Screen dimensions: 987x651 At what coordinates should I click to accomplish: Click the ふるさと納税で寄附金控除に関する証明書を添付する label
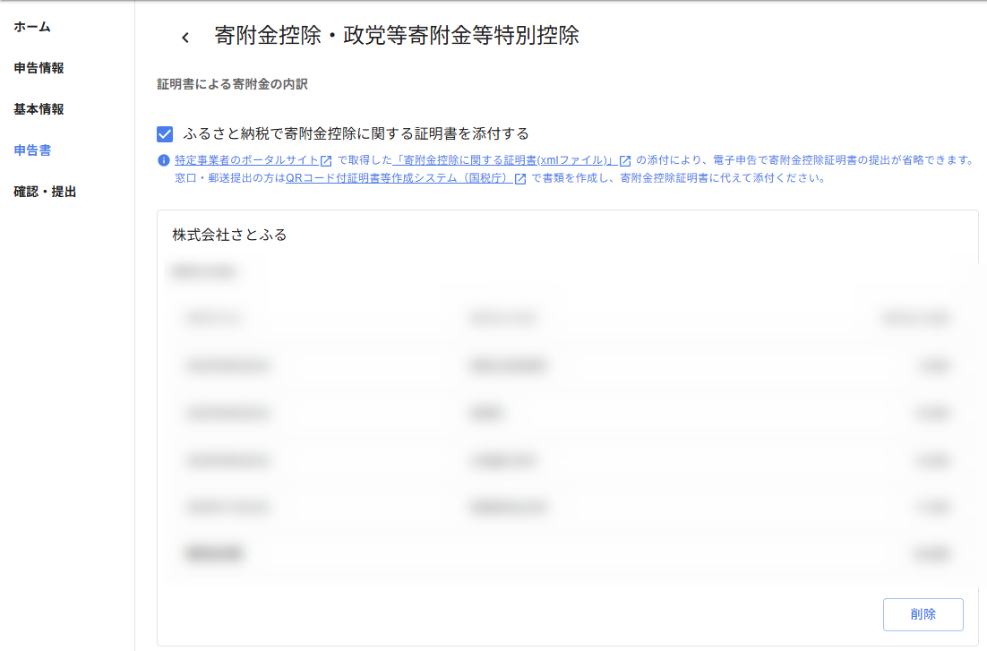click(x=356, y=134)
